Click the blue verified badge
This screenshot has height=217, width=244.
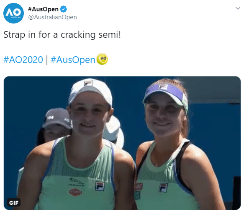(x=64, y=9)
